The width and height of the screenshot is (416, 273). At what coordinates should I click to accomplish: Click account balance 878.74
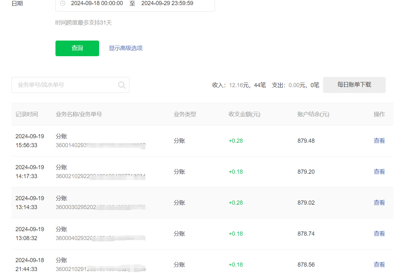pyautogui.click(x=306, y=234)
